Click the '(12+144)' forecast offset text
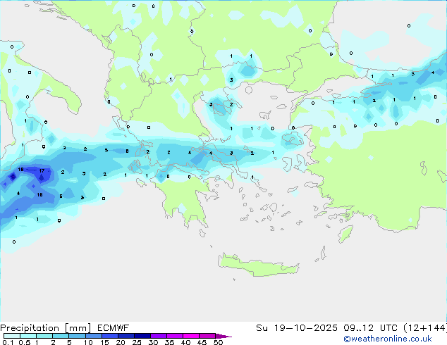The height and width of the screenshot is (345, 447). coord(425,328)
